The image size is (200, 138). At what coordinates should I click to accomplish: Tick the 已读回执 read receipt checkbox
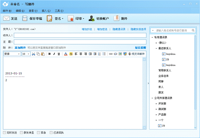click(51, 133)
